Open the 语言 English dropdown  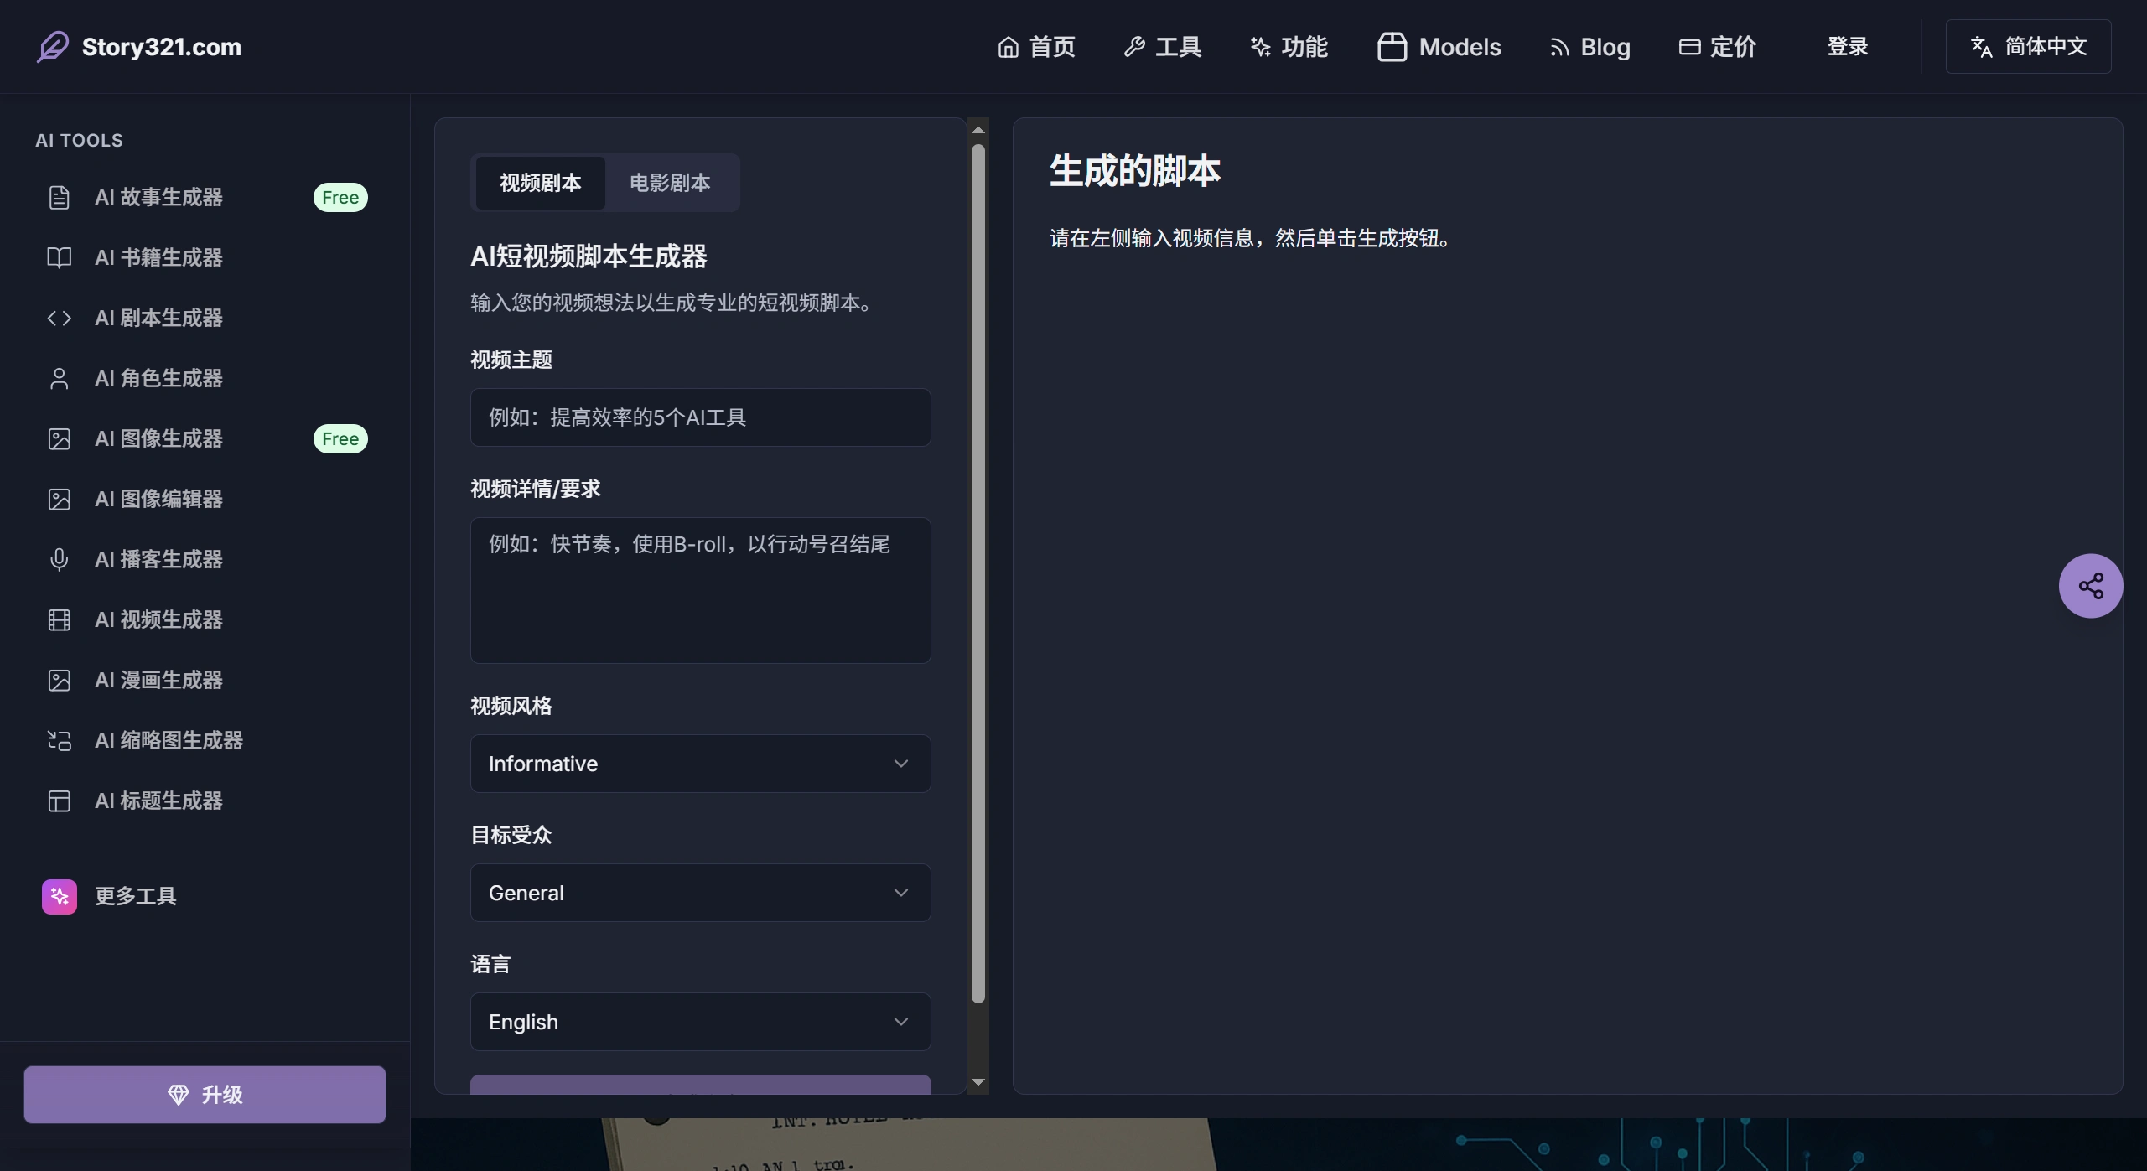[x=700, y=1021]
